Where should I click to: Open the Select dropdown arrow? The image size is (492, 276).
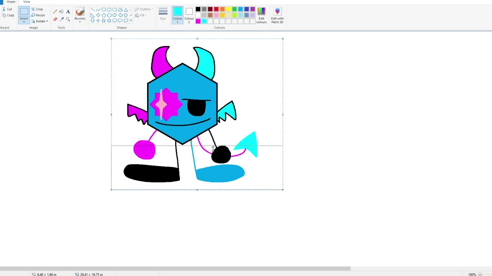[x=24, y=21]
